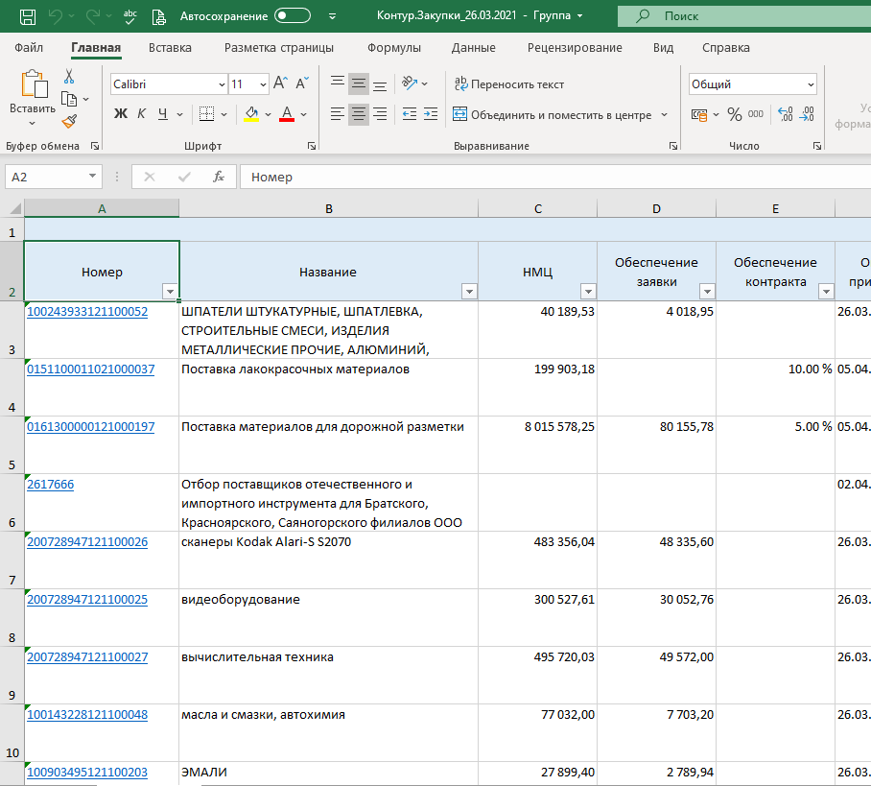Select the Format Painter brush
The width and height of the screenshot is (871, 786).
[x=69, y=121]
